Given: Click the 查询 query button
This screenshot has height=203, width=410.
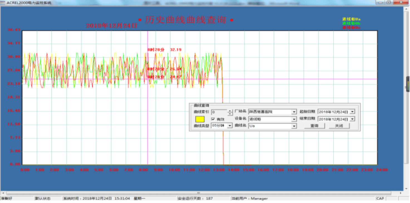Looking at the screenshot, I should pyautogui.click(x=314, y=126).
